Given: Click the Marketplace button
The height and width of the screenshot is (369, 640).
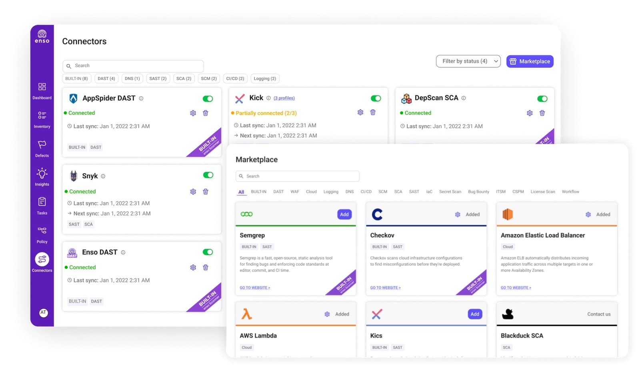Looking at the screenshot, I should tap(530, 61).
